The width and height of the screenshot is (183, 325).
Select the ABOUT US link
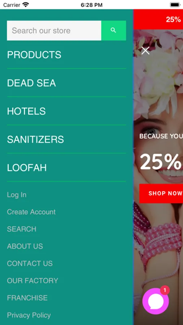tap(25, 246)
